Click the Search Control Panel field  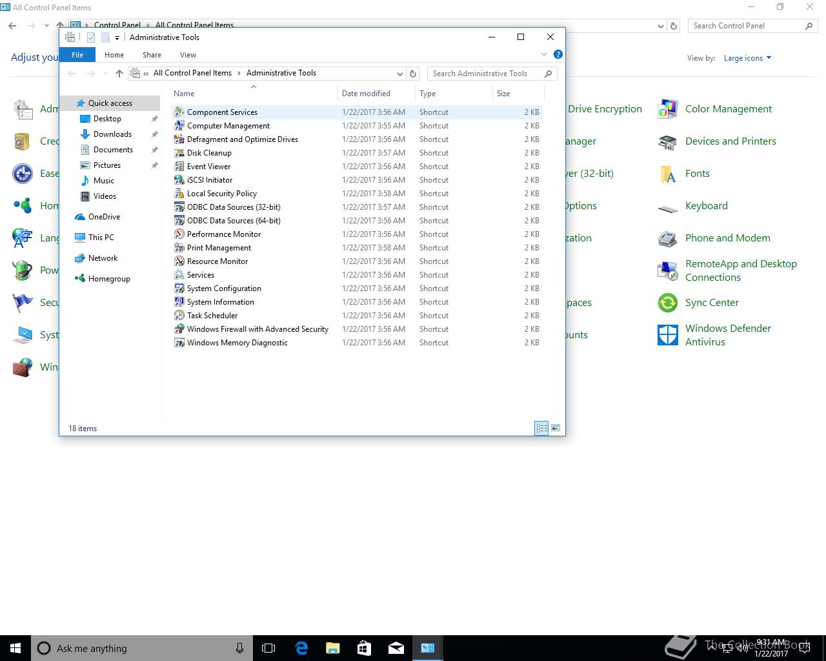point(754,26)
